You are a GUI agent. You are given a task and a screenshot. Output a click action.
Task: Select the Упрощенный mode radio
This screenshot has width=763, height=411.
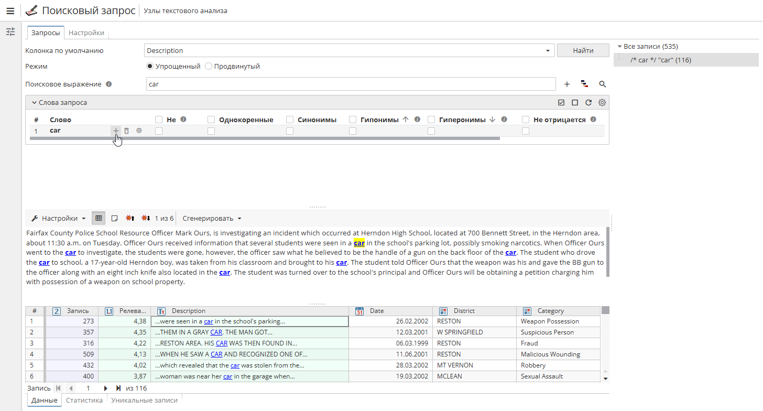[150, 67]
